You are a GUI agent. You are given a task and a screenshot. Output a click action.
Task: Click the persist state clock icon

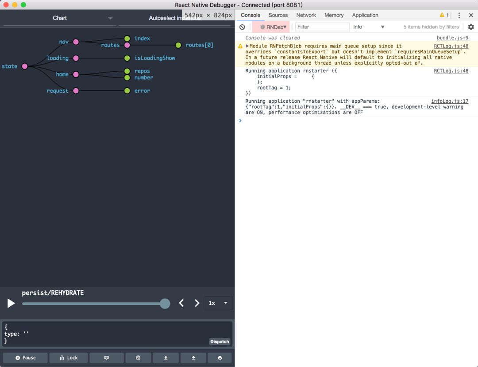pyautogui.click(x=138, y=358)
